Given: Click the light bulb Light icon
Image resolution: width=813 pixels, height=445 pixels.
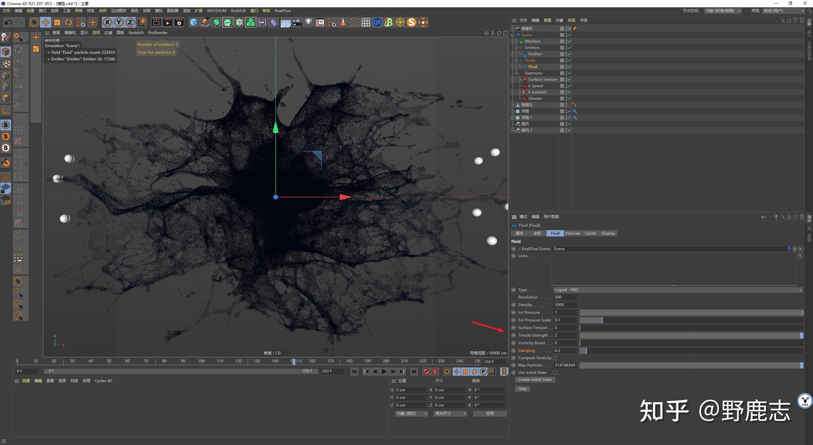Looking at the screenshot, I should pos(308,23).
